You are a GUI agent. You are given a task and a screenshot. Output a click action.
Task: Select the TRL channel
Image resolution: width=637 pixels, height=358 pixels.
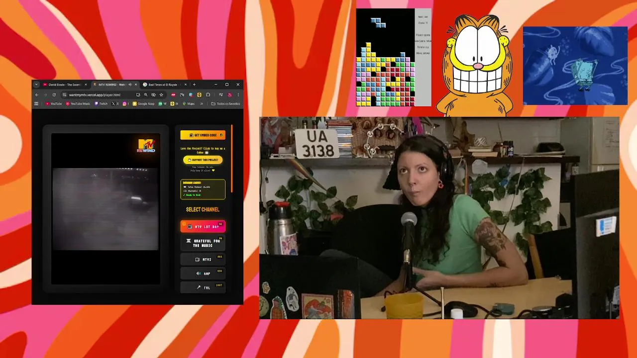tap(203, 287)
